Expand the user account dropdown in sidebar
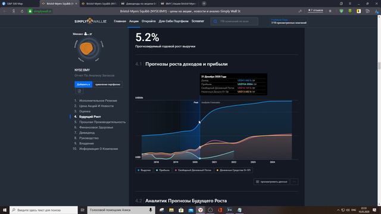Viewport: 381px width, 214px height. [x=90, y=34]
